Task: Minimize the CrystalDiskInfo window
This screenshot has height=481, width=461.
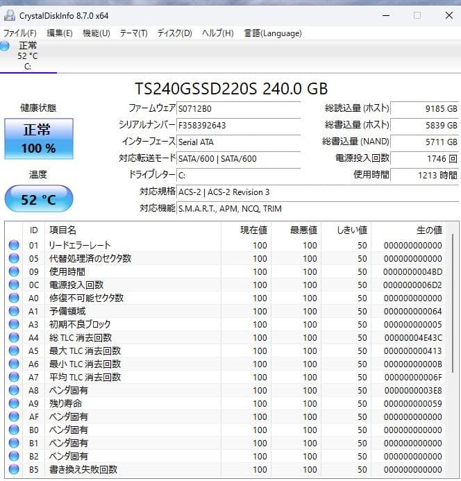Action: (386, 15)
